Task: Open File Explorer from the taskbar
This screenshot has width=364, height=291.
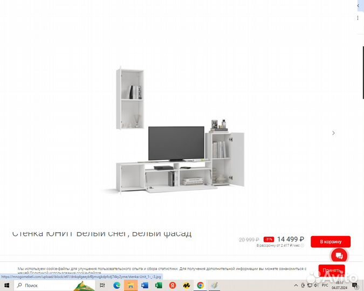Action: (x=131, y=285)
